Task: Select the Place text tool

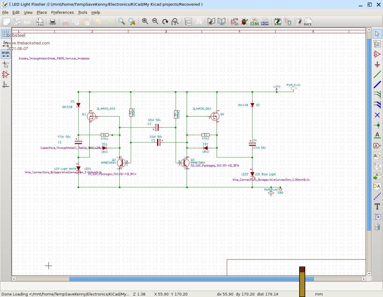Action: pos(377,206)
